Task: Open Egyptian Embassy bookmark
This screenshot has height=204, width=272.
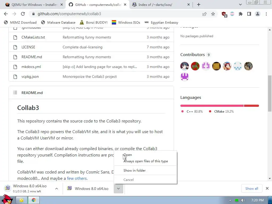Action: point(161,23)
